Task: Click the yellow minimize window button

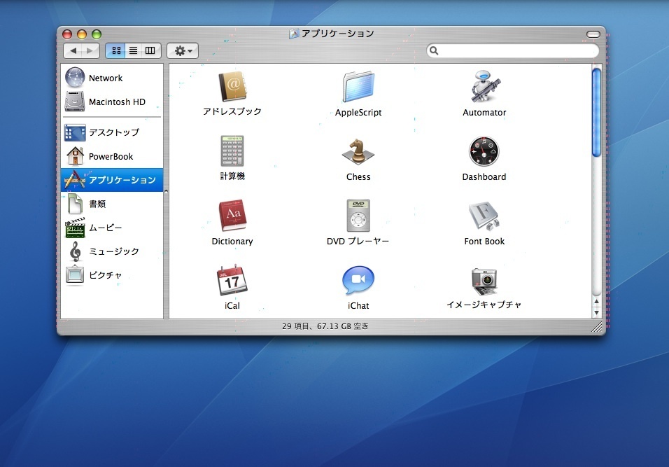Action: click(82, 34)
